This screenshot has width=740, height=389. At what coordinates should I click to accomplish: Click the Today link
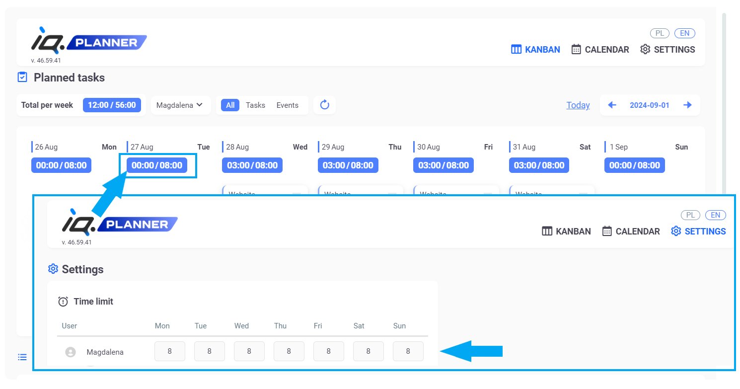click(x=578, y=105)
